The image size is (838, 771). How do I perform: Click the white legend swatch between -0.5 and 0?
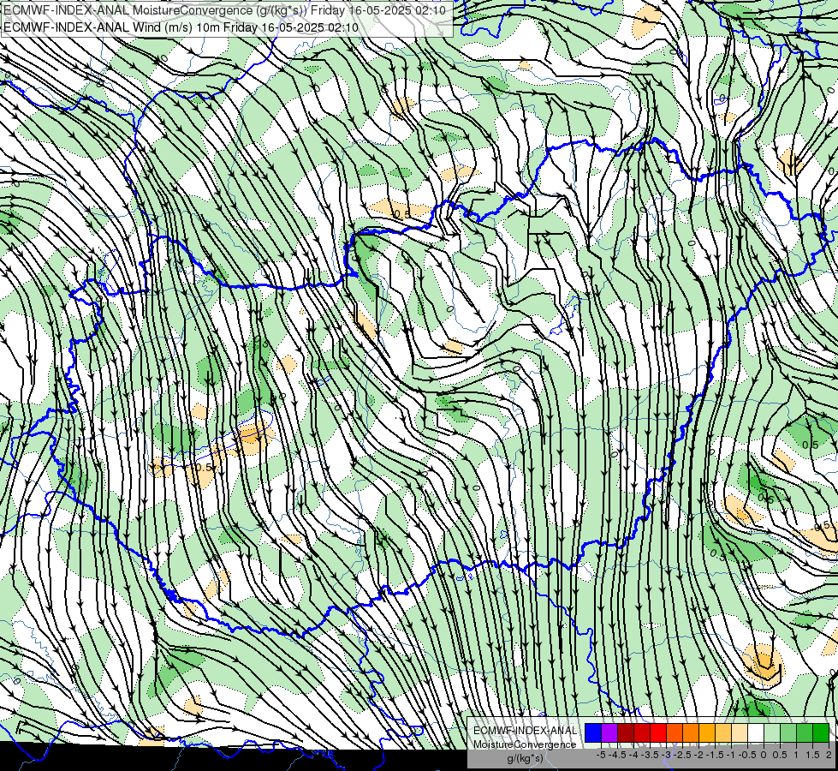click(x=756, y=733)
